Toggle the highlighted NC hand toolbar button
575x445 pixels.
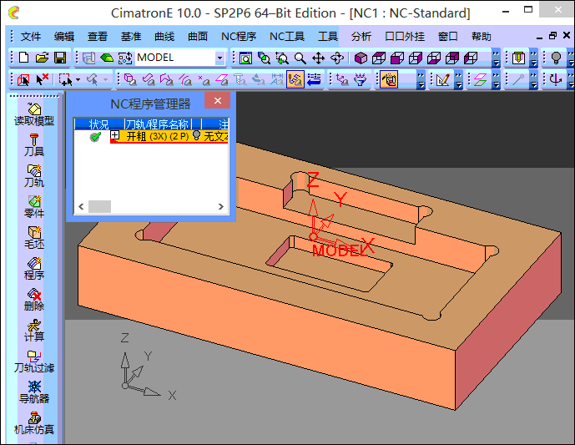[x=390, y=79]
